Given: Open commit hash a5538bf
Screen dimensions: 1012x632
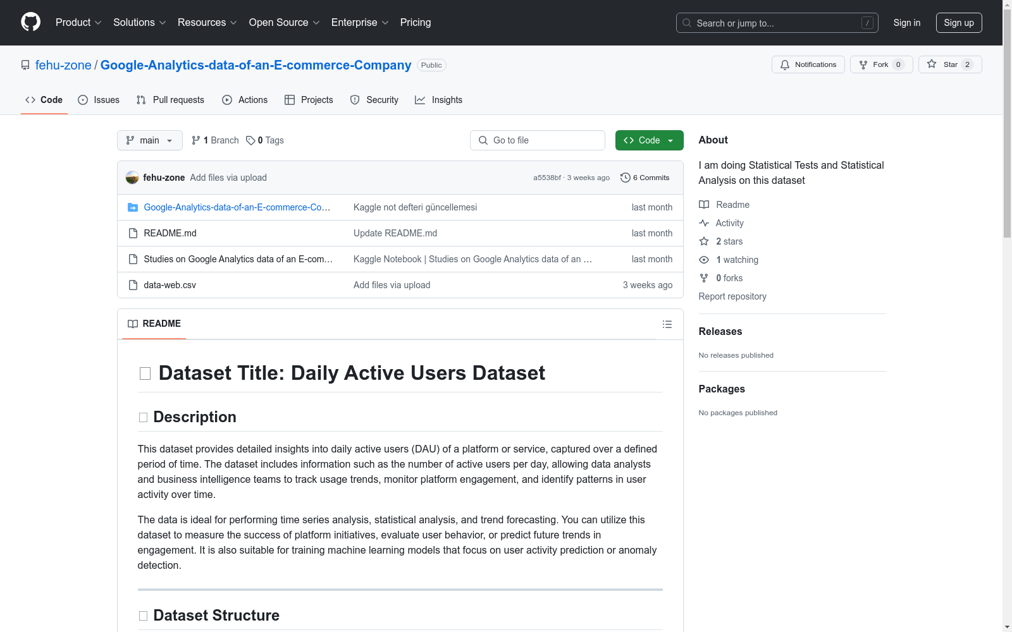Looking at the screenshot, I should pyautogui.click(x=547, y=178).
